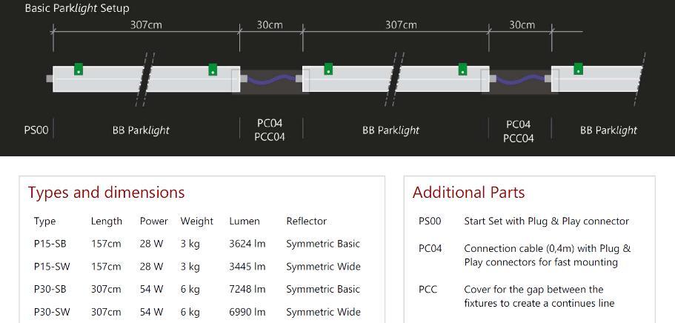
Task: Click the "6 kg" weight in P30-SW row
Action: (x=190, y=312)
